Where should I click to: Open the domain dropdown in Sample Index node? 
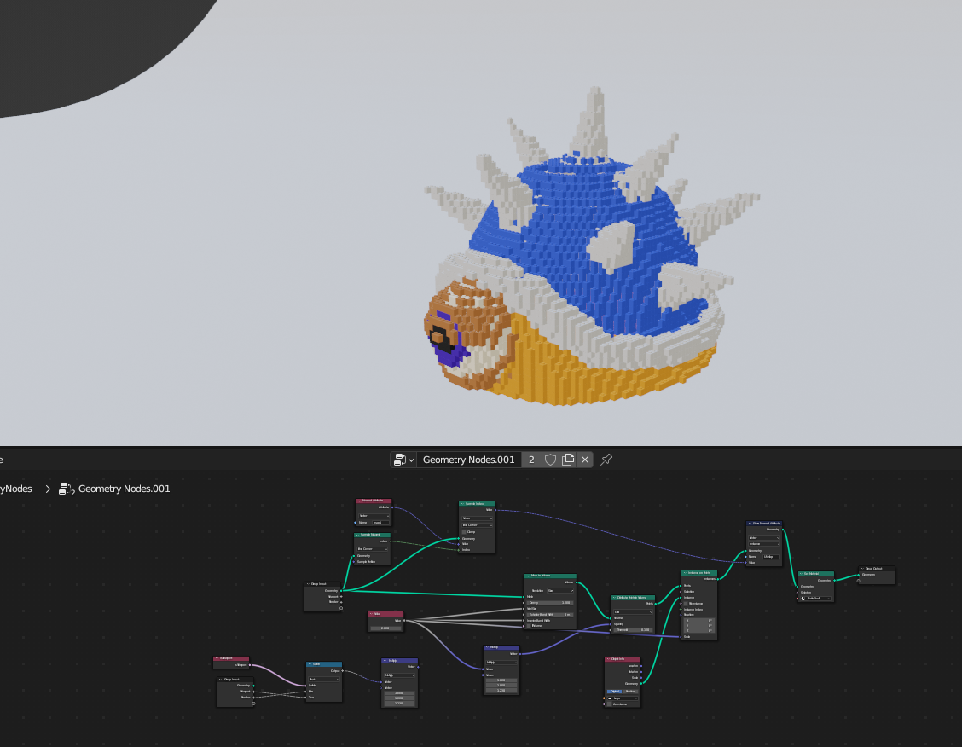coord(478,525)
